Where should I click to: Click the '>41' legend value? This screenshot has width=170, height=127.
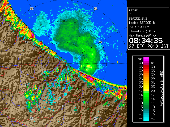click(140, 59)
